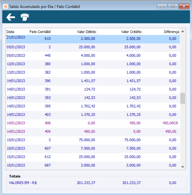Click credit value 142,53
Viewport: 192px width, 195px height.
[x=135, y=98]
